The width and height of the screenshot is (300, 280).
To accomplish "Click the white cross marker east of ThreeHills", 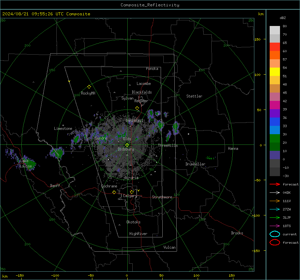I will pos(188,134).
